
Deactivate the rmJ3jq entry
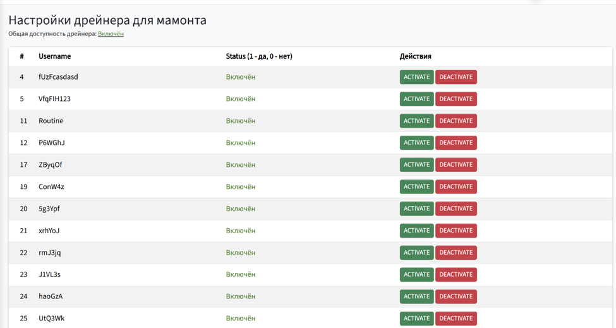[x=456, y=253]
